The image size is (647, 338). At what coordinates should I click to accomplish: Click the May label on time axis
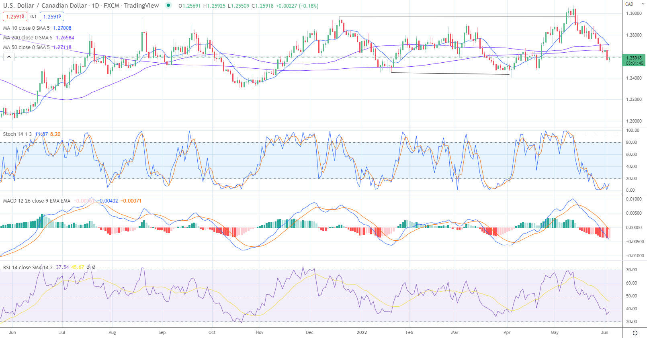[x=555, y=332]
